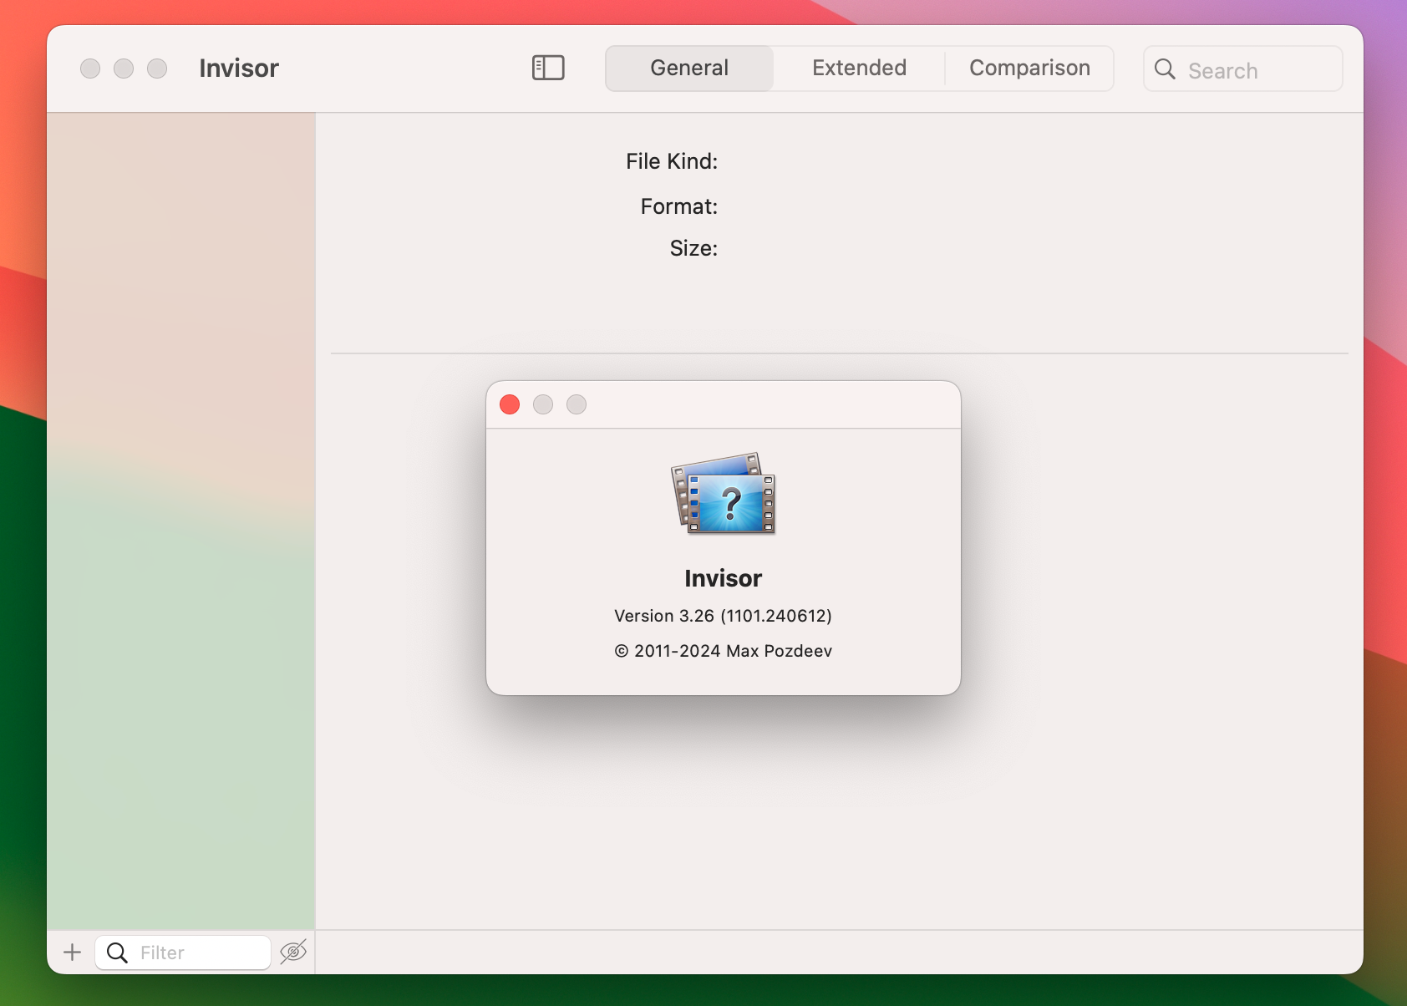Click the magnifier icon in Filter field
The image size is (1407, 1006).
[118, 953]
